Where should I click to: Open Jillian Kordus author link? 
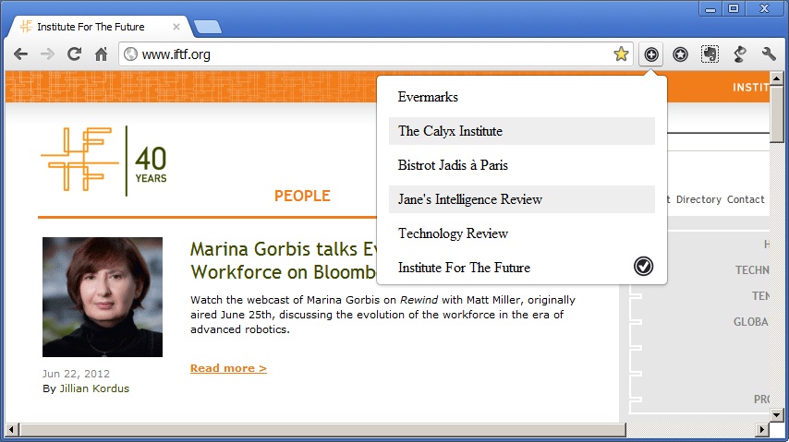tap(94, 388)
